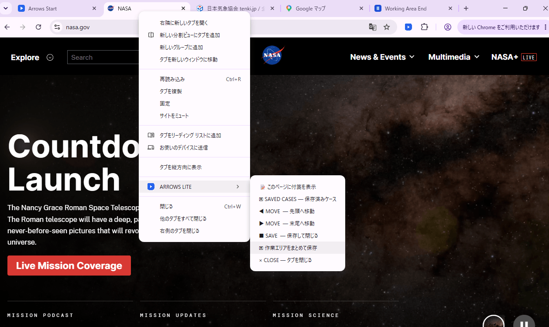
Task: Click the NASA logo in the header
Action: coord(273,56)
